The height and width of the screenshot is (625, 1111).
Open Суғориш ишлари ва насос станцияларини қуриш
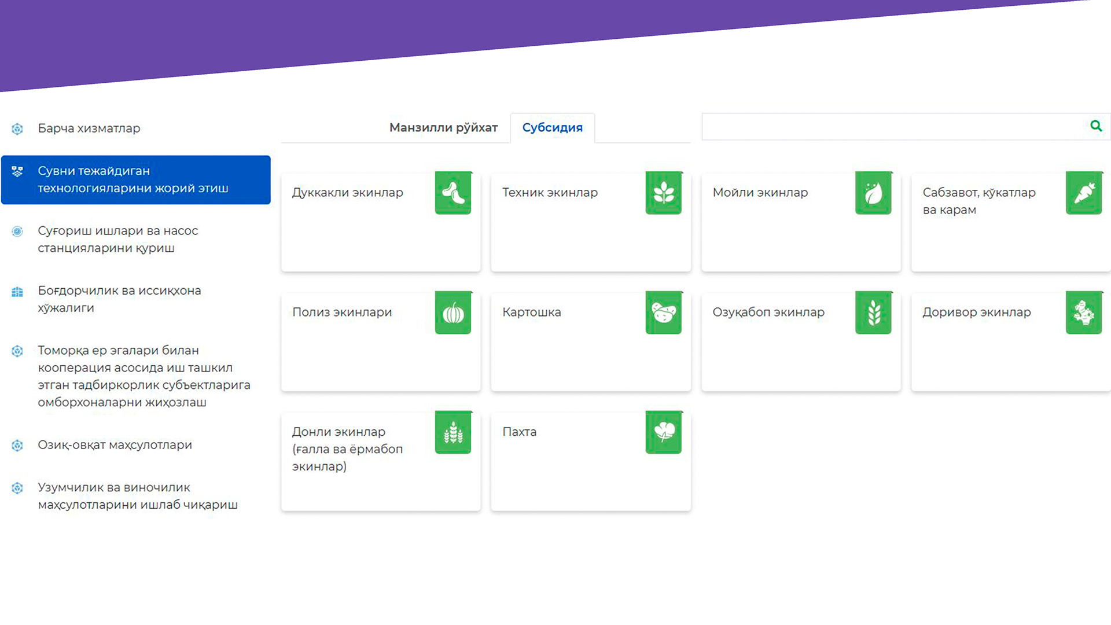pyautogui.click(x=118, y=240)
